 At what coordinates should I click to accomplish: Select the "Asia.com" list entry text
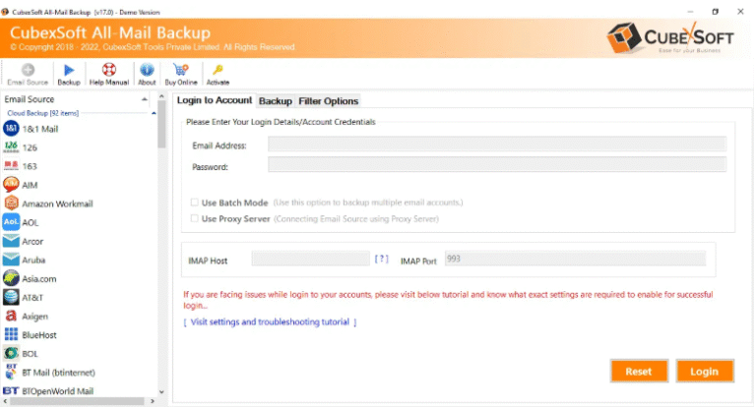(39, 279)
